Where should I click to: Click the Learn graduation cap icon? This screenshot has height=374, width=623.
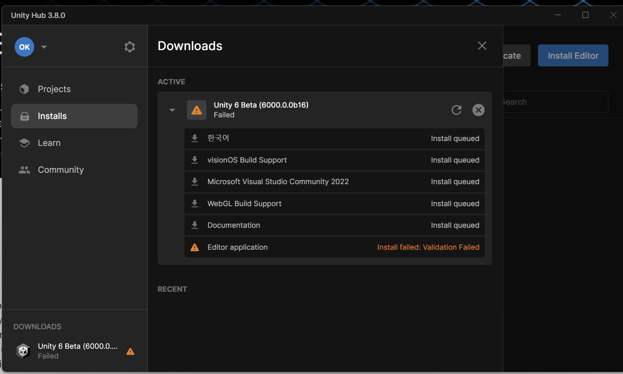(x=24, y=143)
